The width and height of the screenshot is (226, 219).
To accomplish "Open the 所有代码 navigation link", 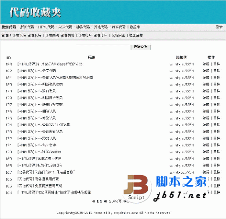I will point(27,27).
